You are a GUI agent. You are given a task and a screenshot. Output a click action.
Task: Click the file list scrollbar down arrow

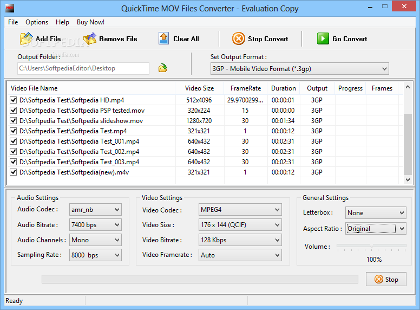[408, 180]
